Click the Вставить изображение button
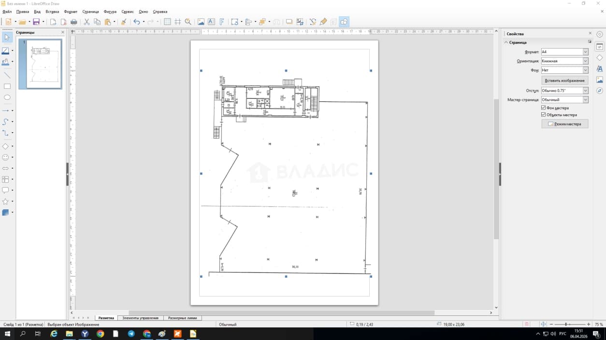Viewport: 606px width, 340px height. click(x=564, y=81)
